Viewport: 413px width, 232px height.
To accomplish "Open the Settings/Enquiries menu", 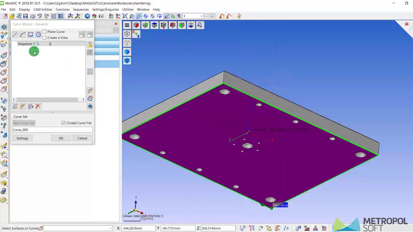I will pyautogui.click(x=106, y=9).
